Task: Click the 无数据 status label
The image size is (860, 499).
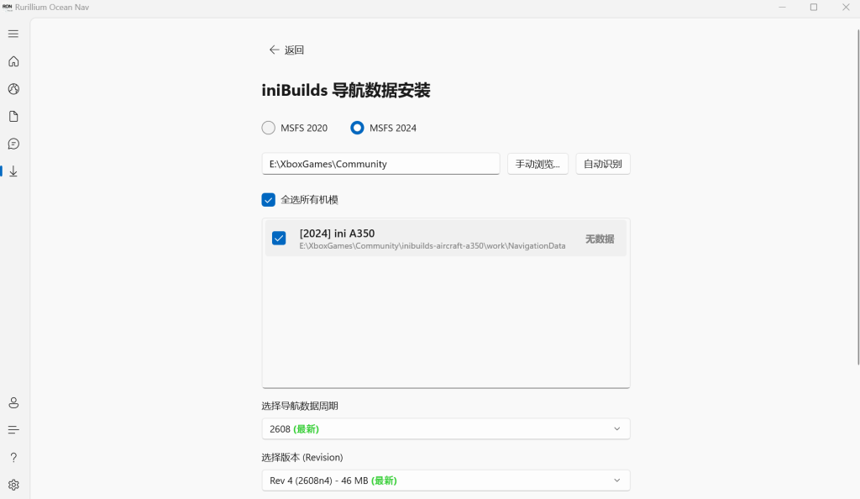Action: (x=600, y=239)
